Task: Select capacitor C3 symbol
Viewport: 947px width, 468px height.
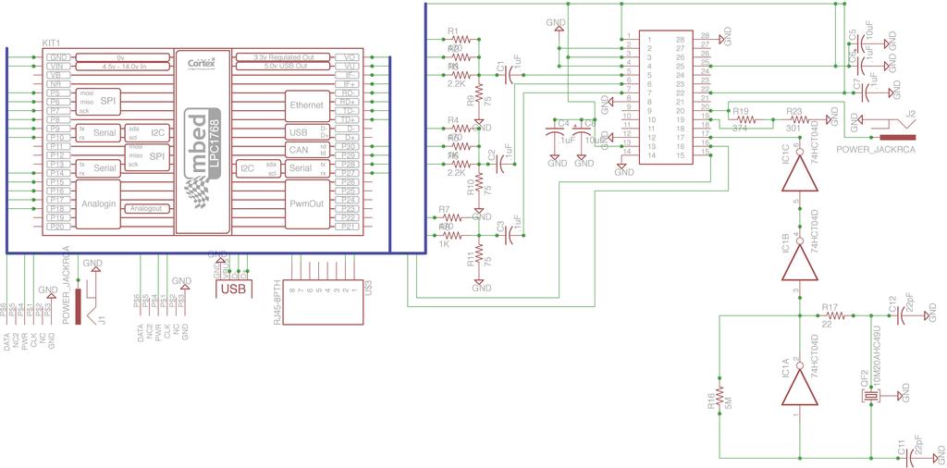Action: click(x=511, y=235)
